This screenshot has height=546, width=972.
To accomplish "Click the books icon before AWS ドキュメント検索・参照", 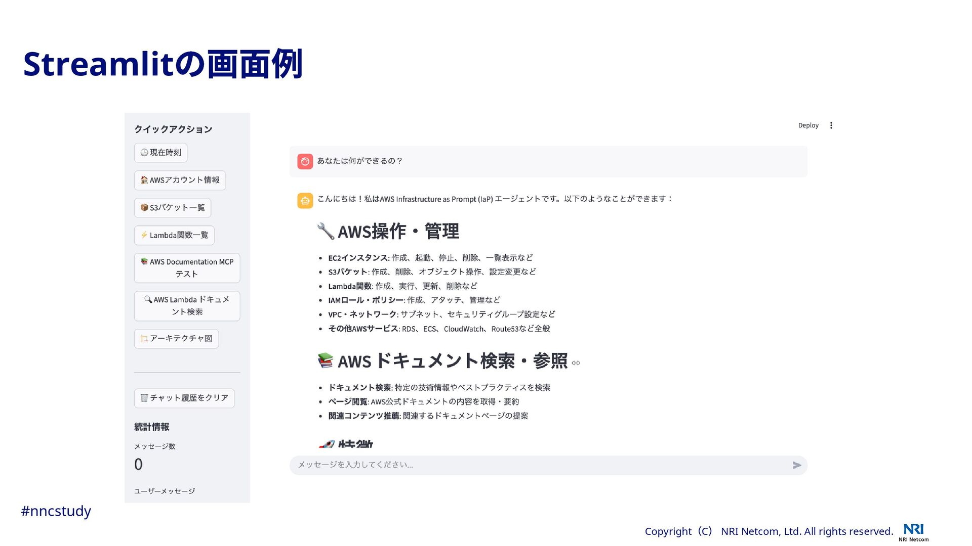I will click(326, 360).
